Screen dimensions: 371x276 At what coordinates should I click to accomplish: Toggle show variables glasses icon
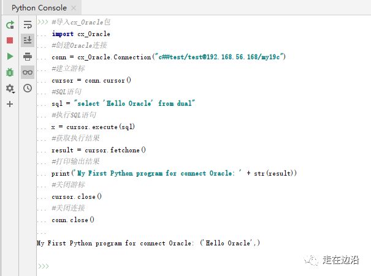28,72
